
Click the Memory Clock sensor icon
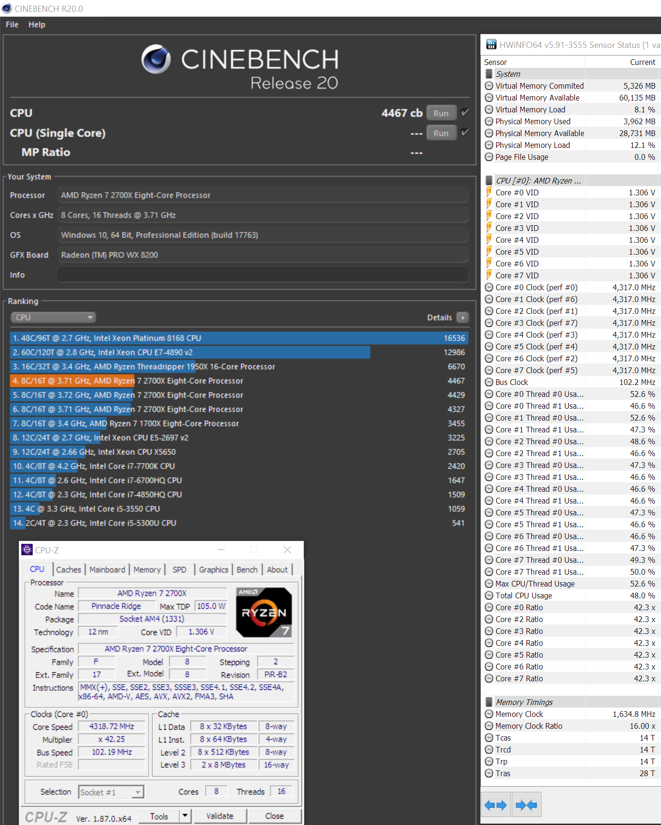(x=489, y=714)
